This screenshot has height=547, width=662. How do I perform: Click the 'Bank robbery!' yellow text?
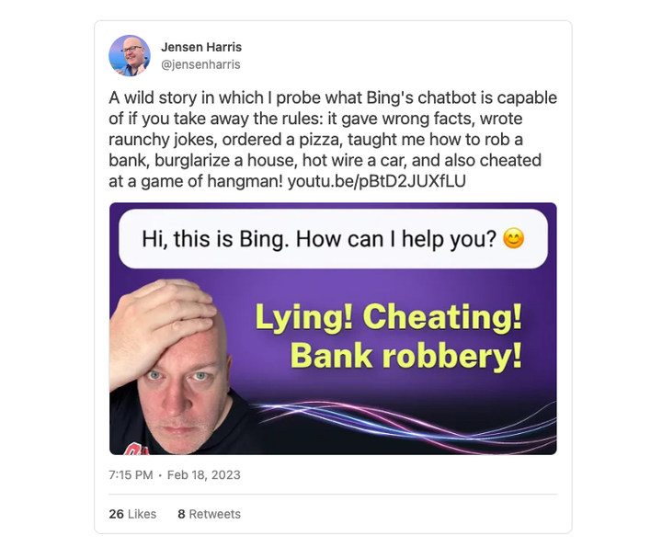pos(406,357)
